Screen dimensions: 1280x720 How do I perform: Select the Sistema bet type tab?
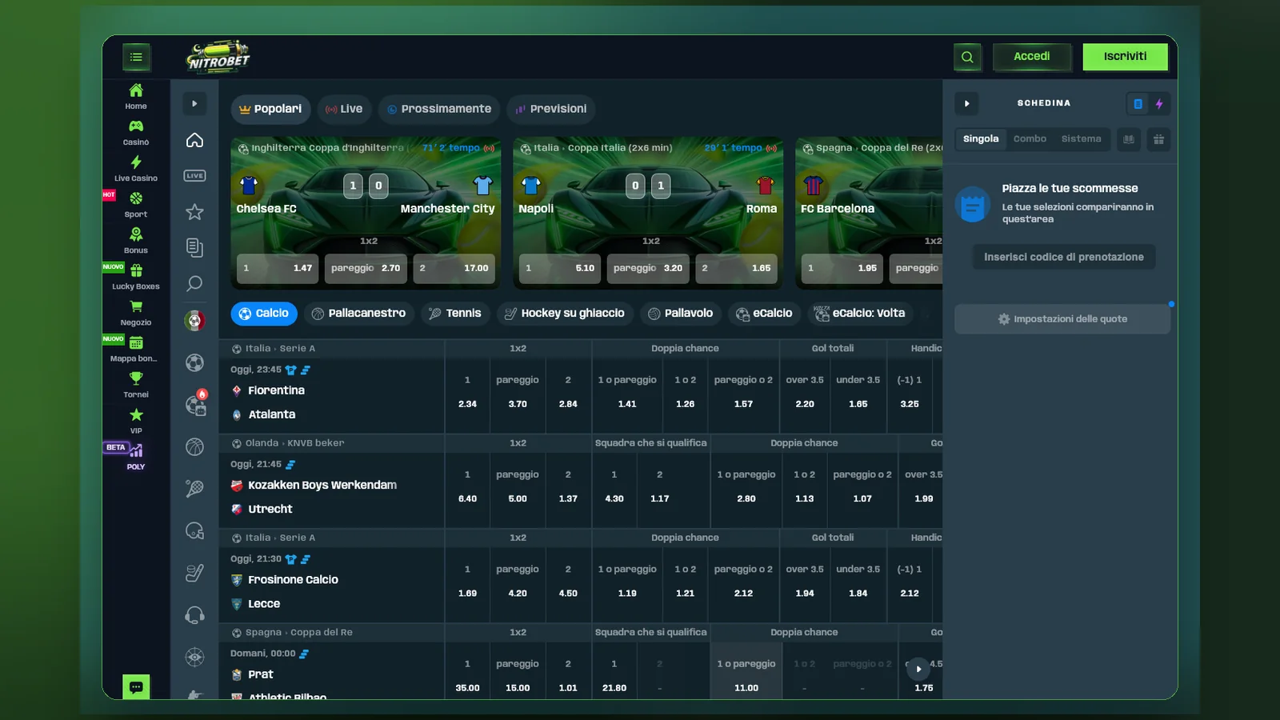(1081, 139)
